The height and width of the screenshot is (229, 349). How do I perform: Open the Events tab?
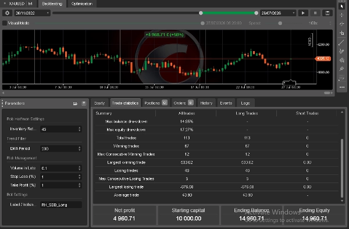pyautogui.click(x=226, y=103)
